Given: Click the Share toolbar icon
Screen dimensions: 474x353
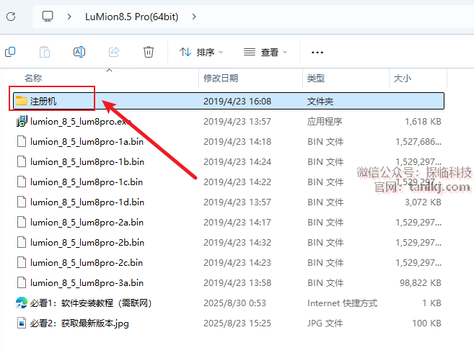Looking at the screenshot, I should coord(114,52).
